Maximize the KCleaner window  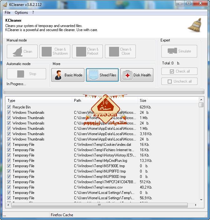coord(189,3)
